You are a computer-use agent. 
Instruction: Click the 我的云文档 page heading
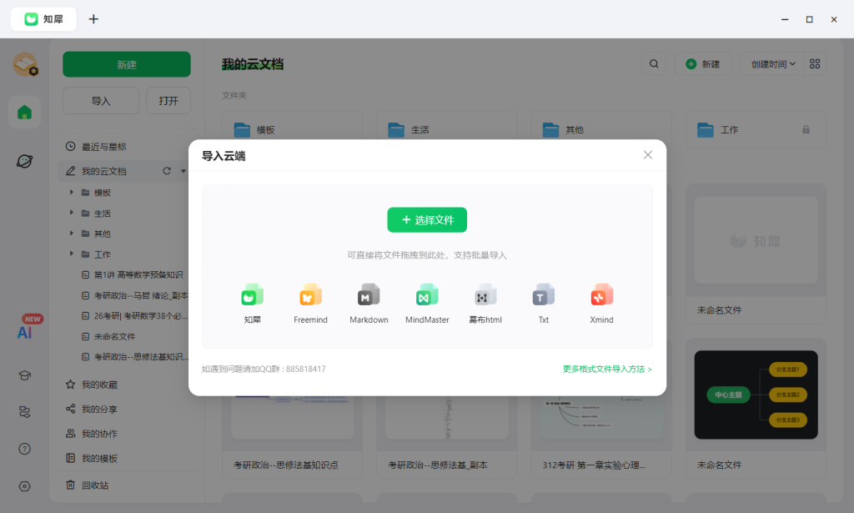pos(252,64)
